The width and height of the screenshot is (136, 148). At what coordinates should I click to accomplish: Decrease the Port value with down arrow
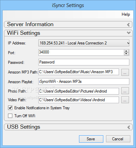click(126, 54)
